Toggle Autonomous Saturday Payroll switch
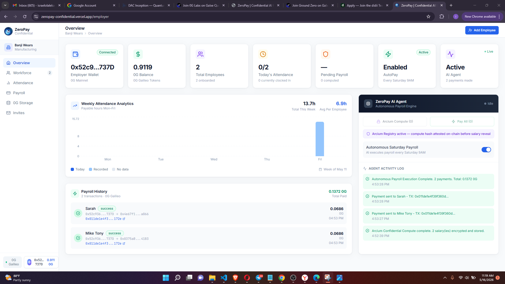Image resolution: width=505 pixels, height=284 pixels. [x=486, y=150]
